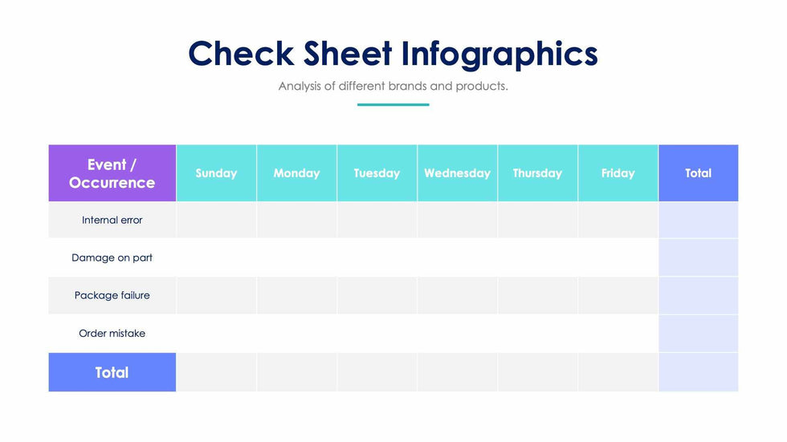
Task: Select the blue Total row label
Action: click(x=112, y=372)
